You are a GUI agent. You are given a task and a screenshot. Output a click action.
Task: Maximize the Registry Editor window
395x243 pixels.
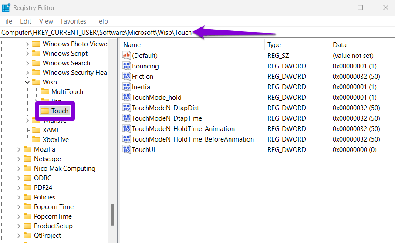[360, 7]
